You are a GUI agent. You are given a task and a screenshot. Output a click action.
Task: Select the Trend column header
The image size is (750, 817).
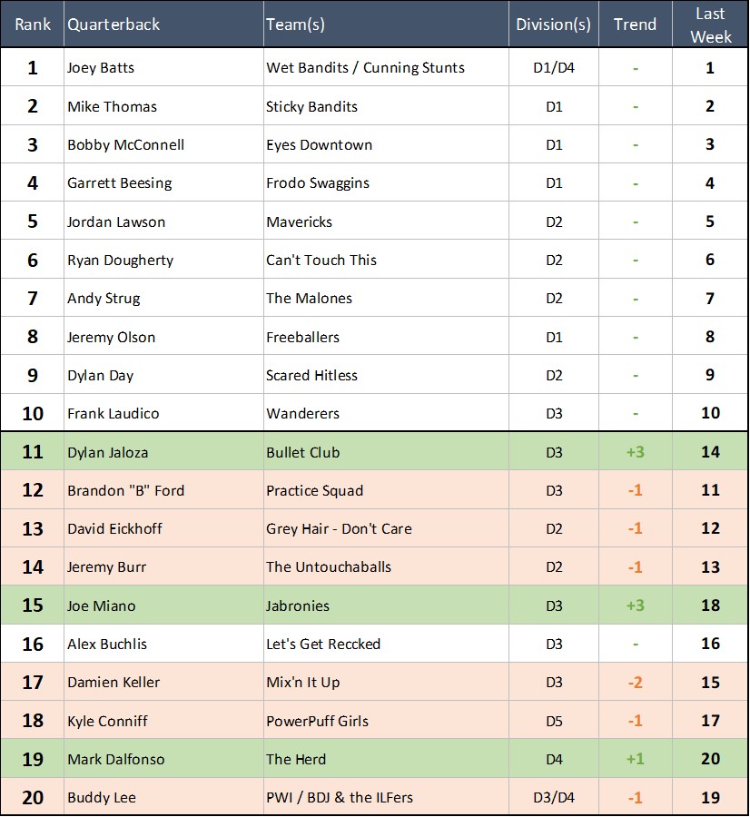[635, 25]
